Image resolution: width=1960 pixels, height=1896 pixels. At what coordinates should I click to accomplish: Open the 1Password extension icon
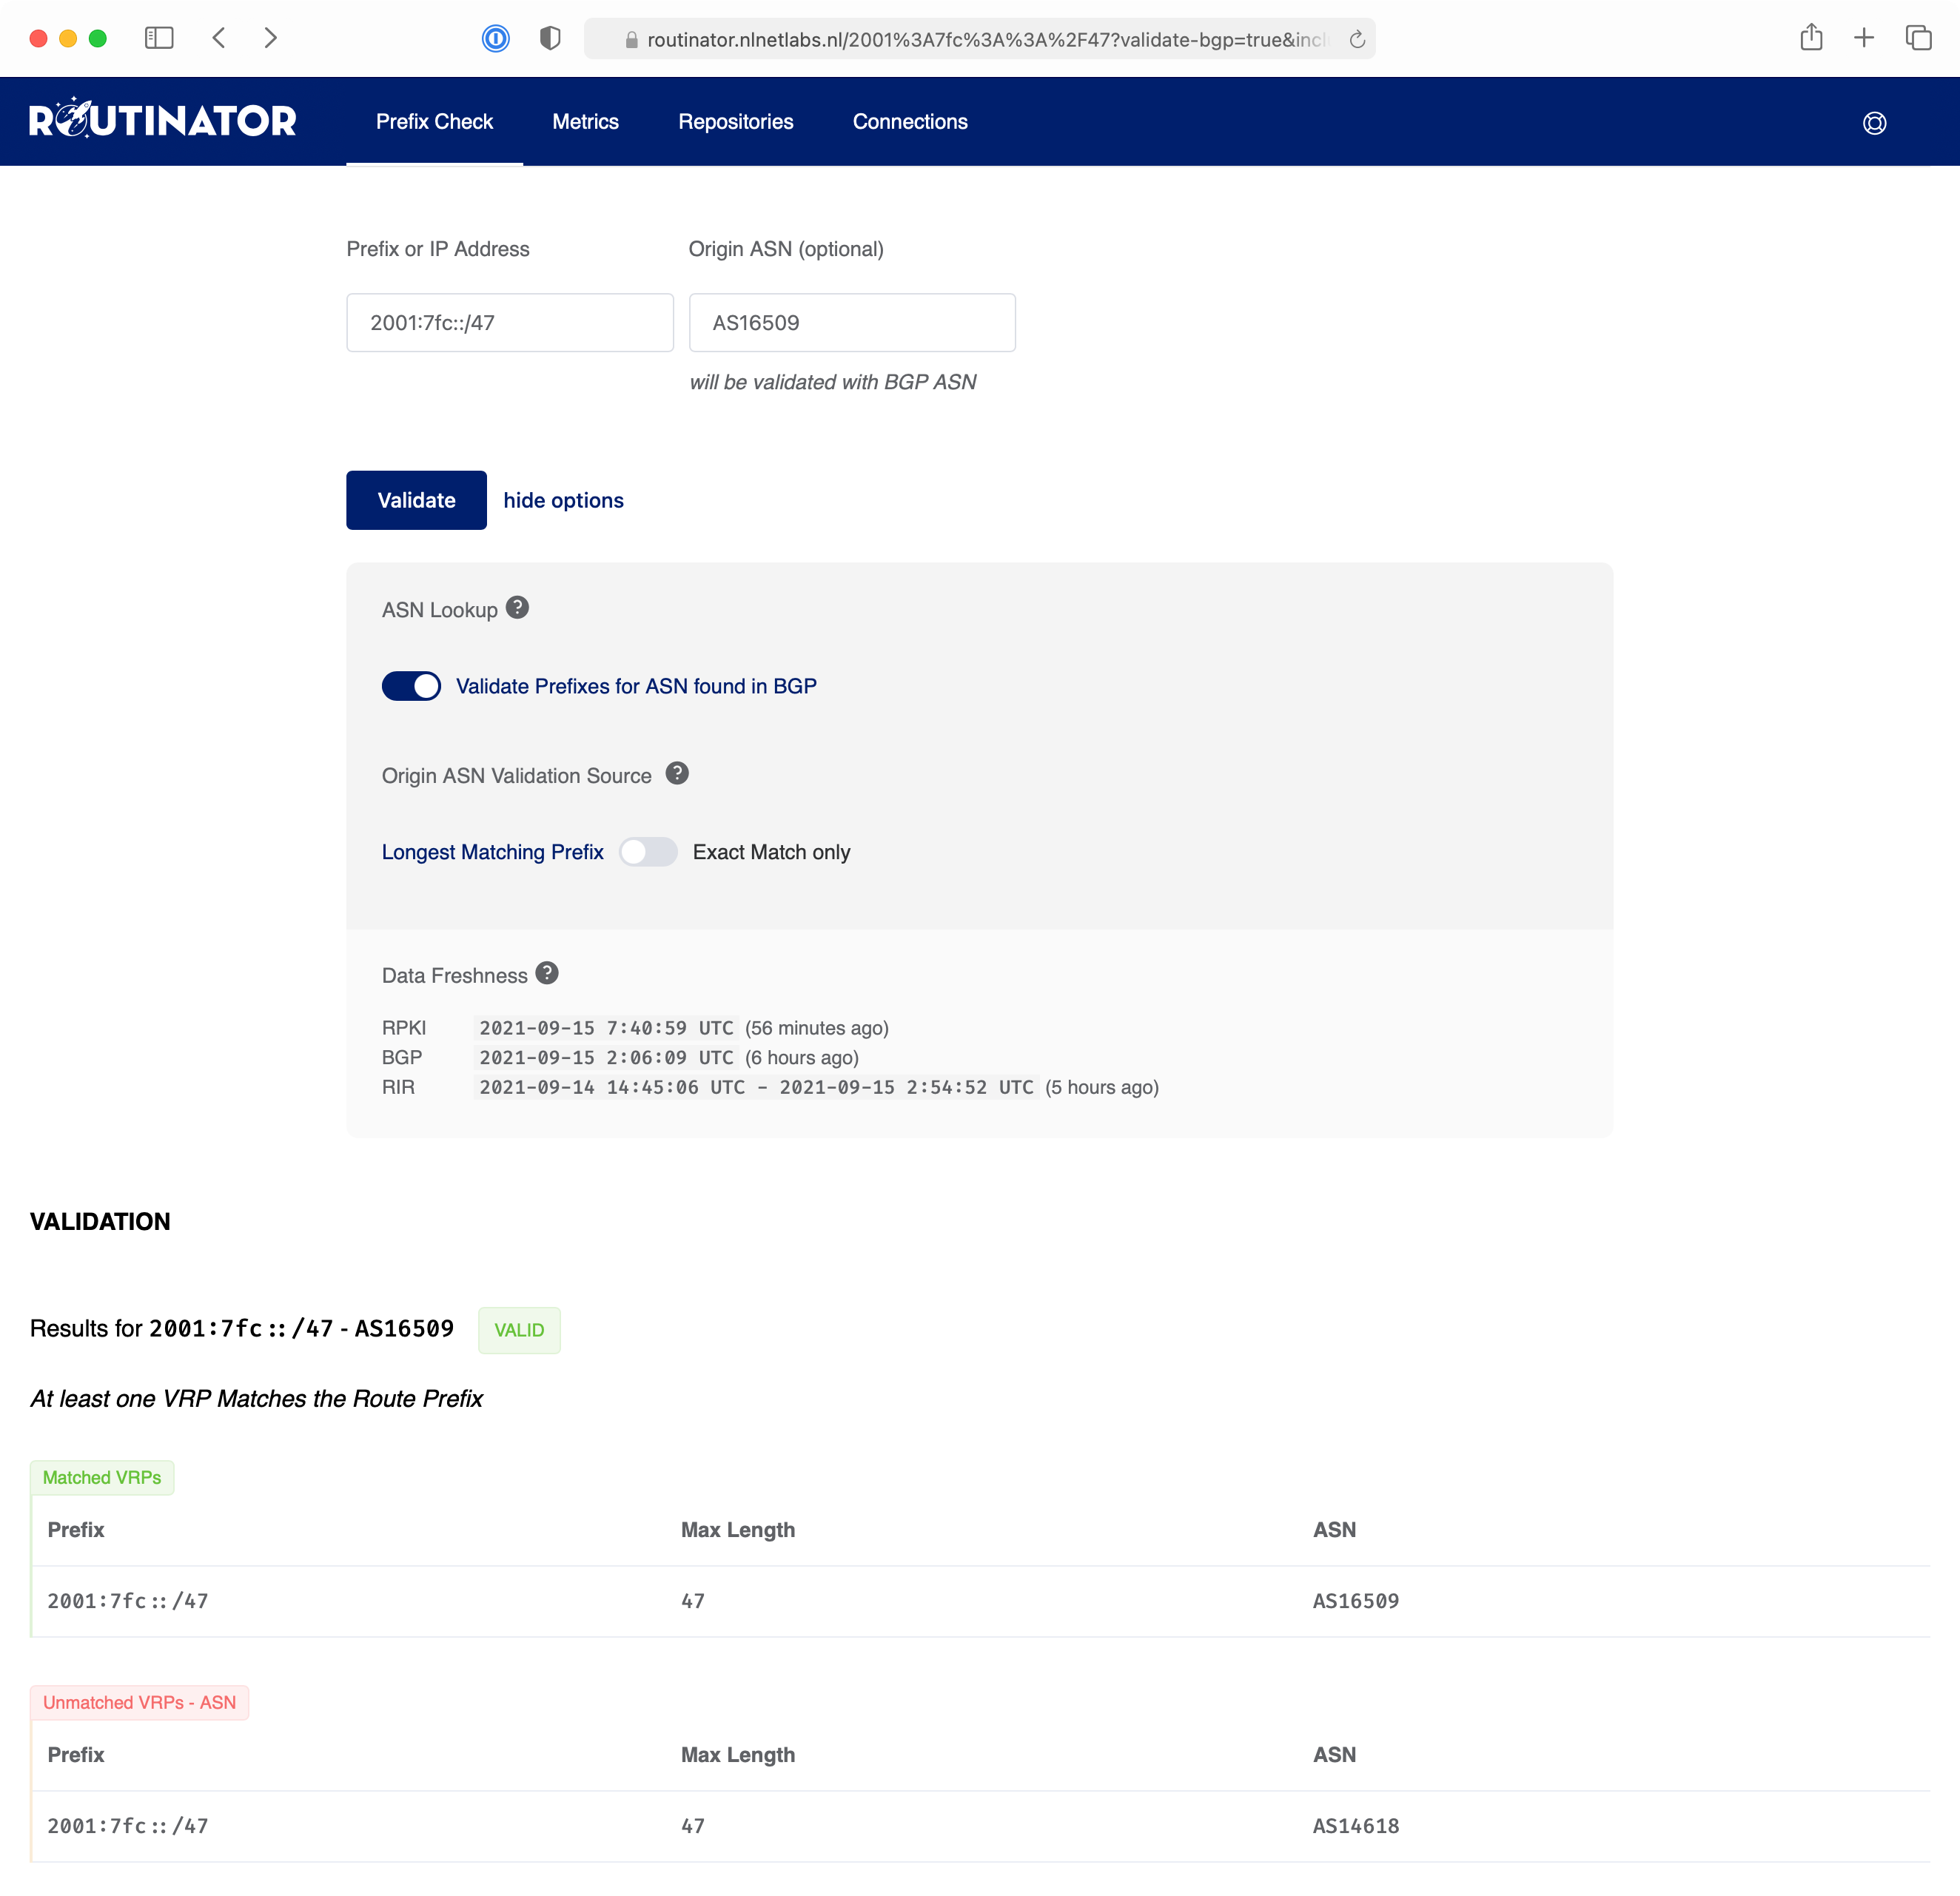pos(496,38)
